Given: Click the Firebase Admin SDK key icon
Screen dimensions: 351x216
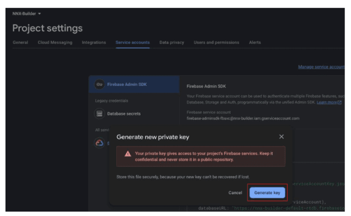Looking at the screenshot, I should 99,84.
